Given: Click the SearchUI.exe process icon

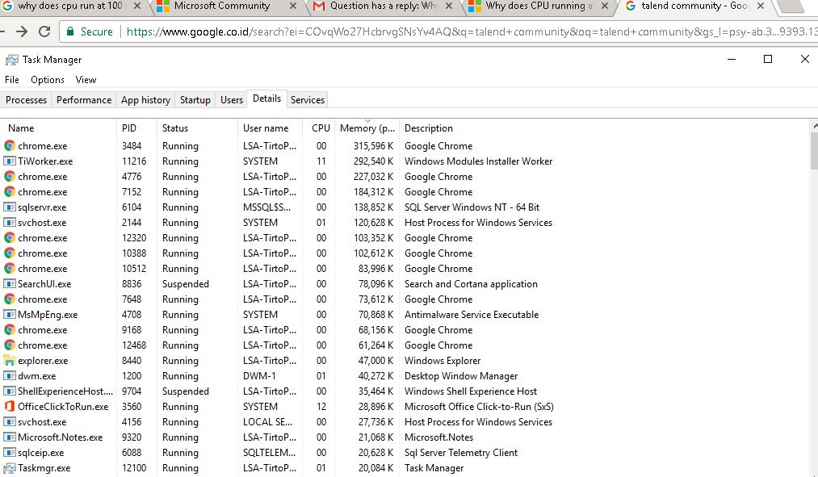Looking at the screenshot, I should click(10, 284).
